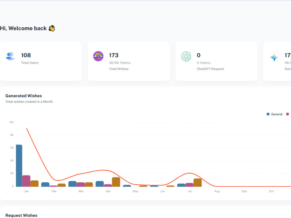Click the waving hand emoji
This screenshot has height=218, width=291.
tap(52, 28)
